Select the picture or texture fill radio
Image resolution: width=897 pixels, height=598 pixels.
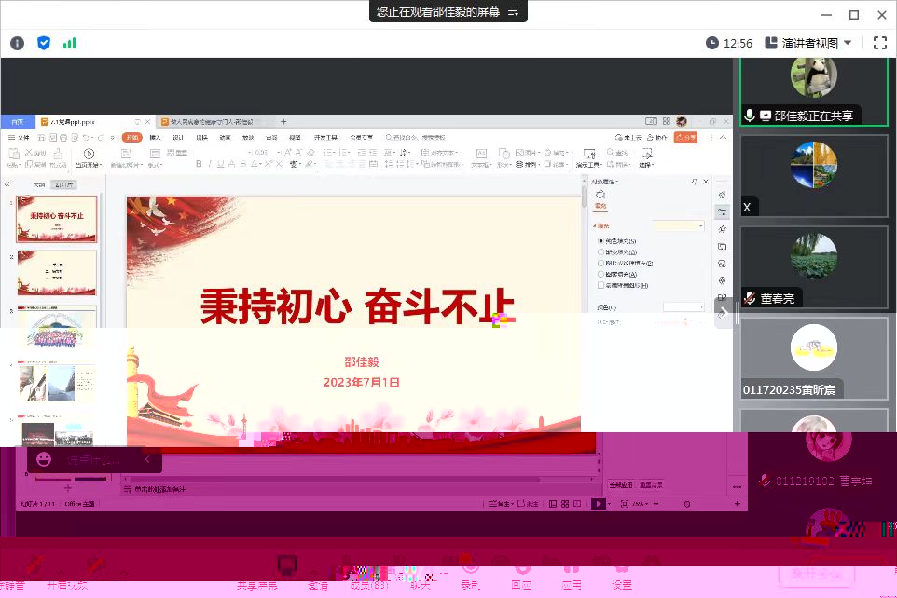pos(600,264)
